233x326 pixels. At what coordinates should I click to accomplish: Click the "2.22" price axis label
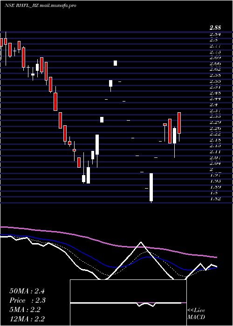coord(215,134)
